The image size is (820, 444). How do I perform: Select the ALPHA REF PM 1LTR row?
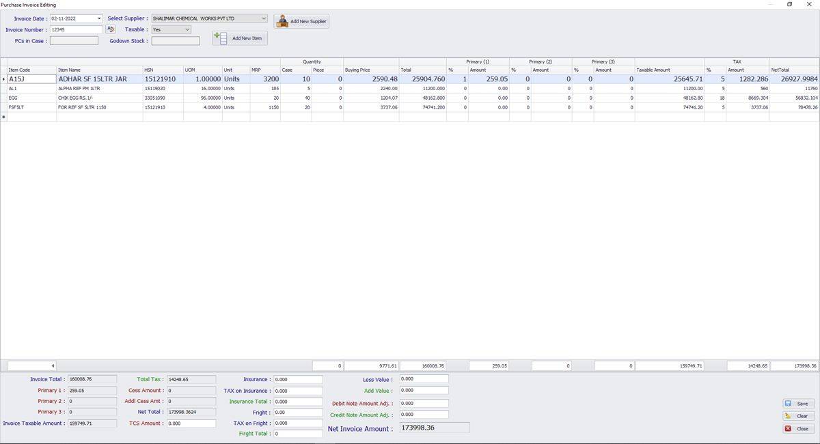[x=99, y=89]
